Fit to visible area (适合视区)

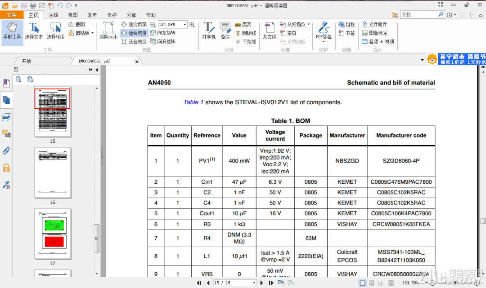click(x=134, y=41)
